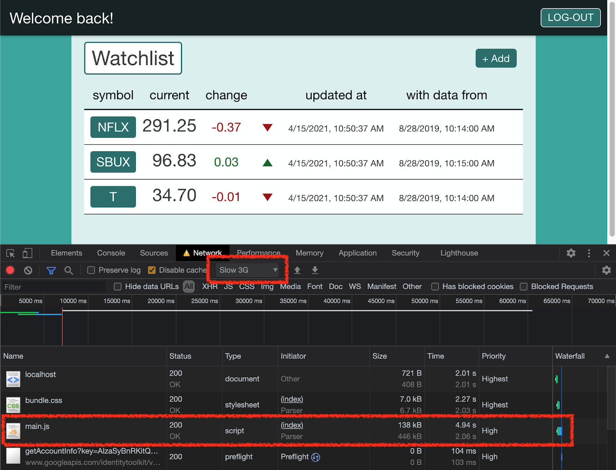The width and height of the screenshot is (616, 470).
Task: Clear the network log
Action: pyautogui.click(x=28, y=270)
